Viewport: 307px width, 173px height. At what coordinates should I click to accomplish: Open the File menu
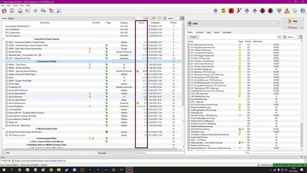point(3,5)
